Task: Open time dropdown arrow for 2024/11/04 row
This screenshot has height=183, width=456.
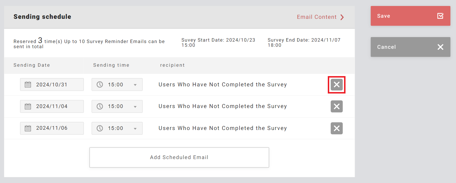Action: [x=135, y=107]
